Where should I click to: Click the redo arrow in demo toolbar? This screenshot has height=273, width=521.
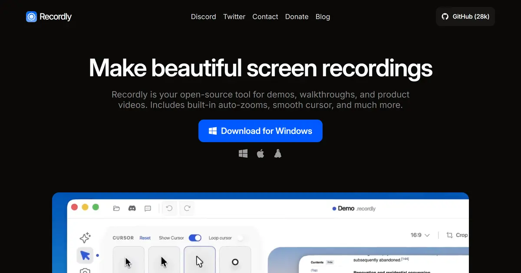tap(187, 208)
